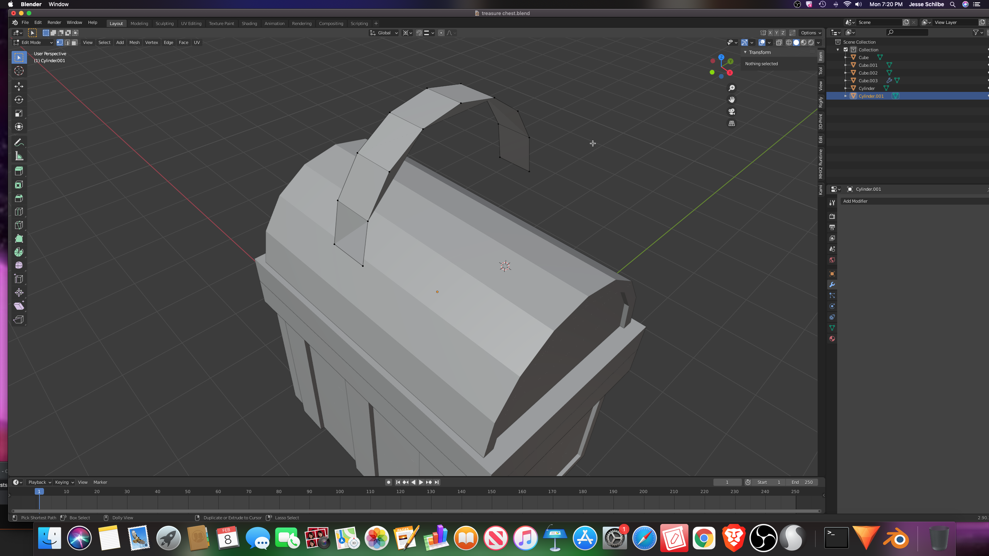This screenshot has width=989, height=556.
Task: Select the Shear tool
Action: (x=19, y=306)
